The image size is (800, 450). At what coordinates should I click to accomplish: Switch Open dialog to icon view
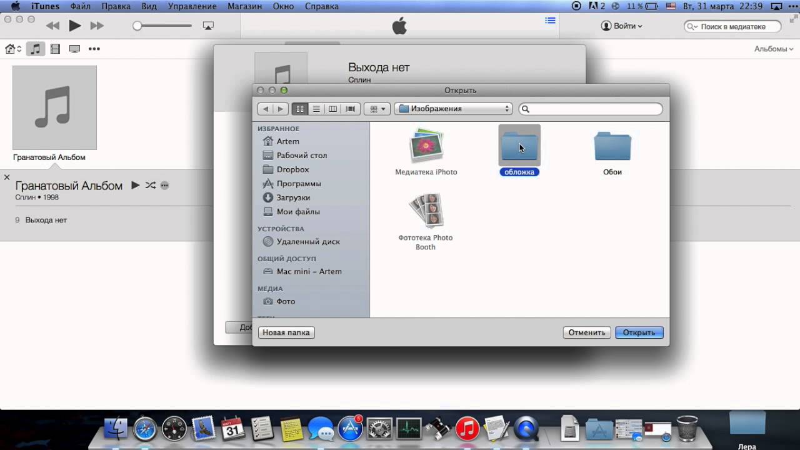point(300,109)
